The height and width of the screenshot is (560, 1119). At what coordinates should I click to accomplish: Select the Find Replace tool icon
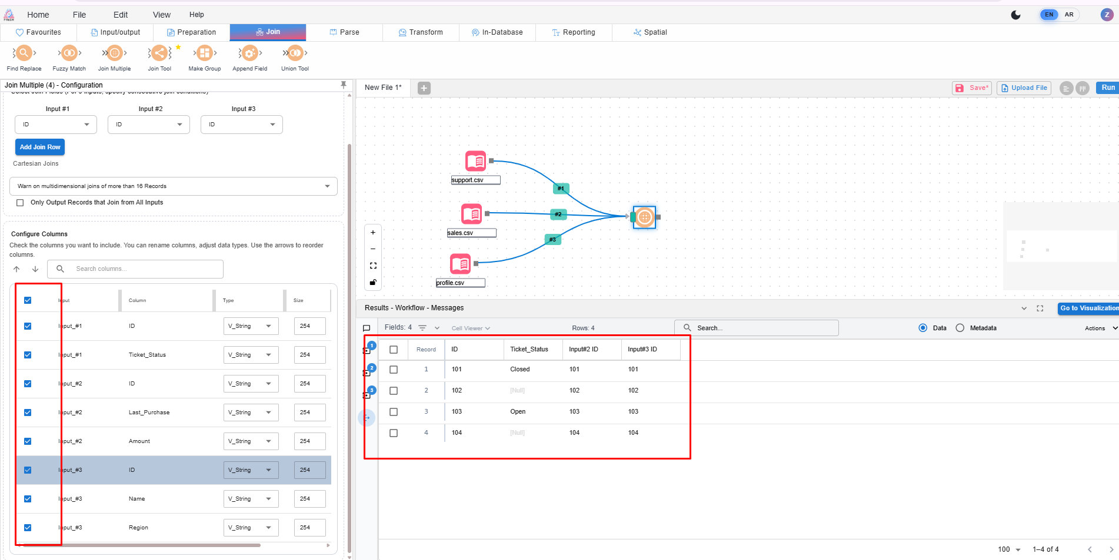point(24,53)
